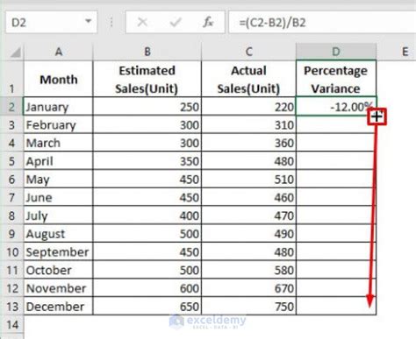This screenshot has height=339, width=416.
Task: Click the cell with -12.00%
Action: (x=336, y=107)
